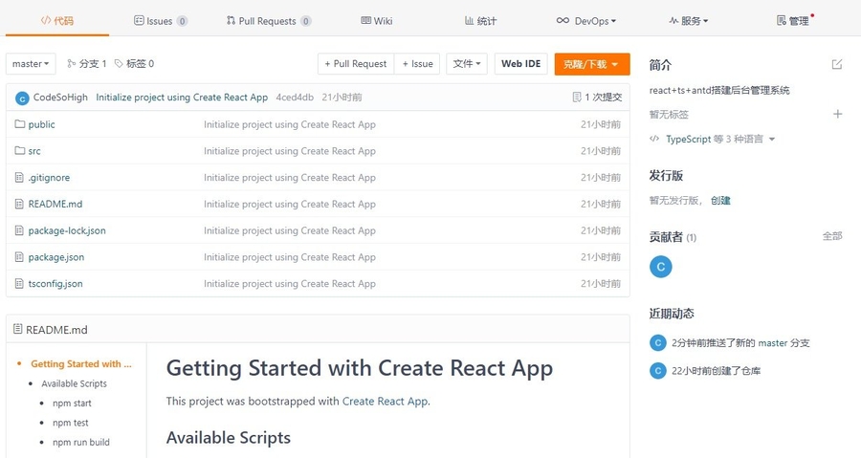
Task: Click the edit icon beside 简介
Action: coord(837,65)
